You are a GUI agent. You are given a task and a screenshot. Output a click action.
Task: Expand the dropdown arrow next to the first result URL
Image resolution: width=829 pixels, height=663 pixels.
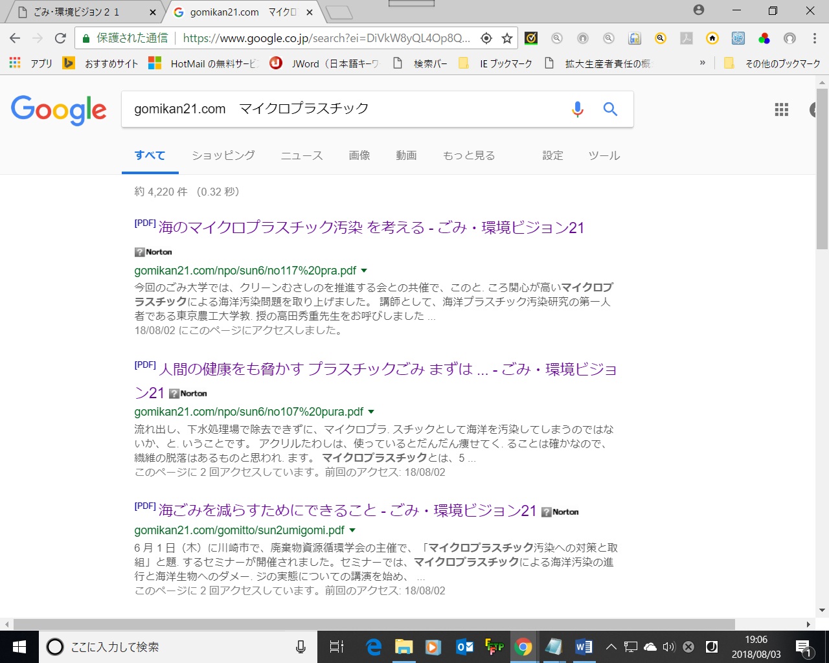pos(365,271)
